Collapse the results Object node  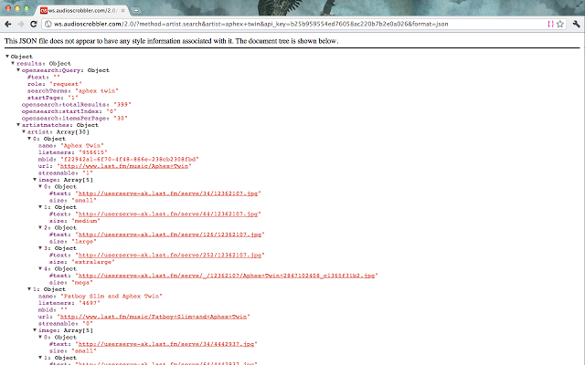point(13,63)
